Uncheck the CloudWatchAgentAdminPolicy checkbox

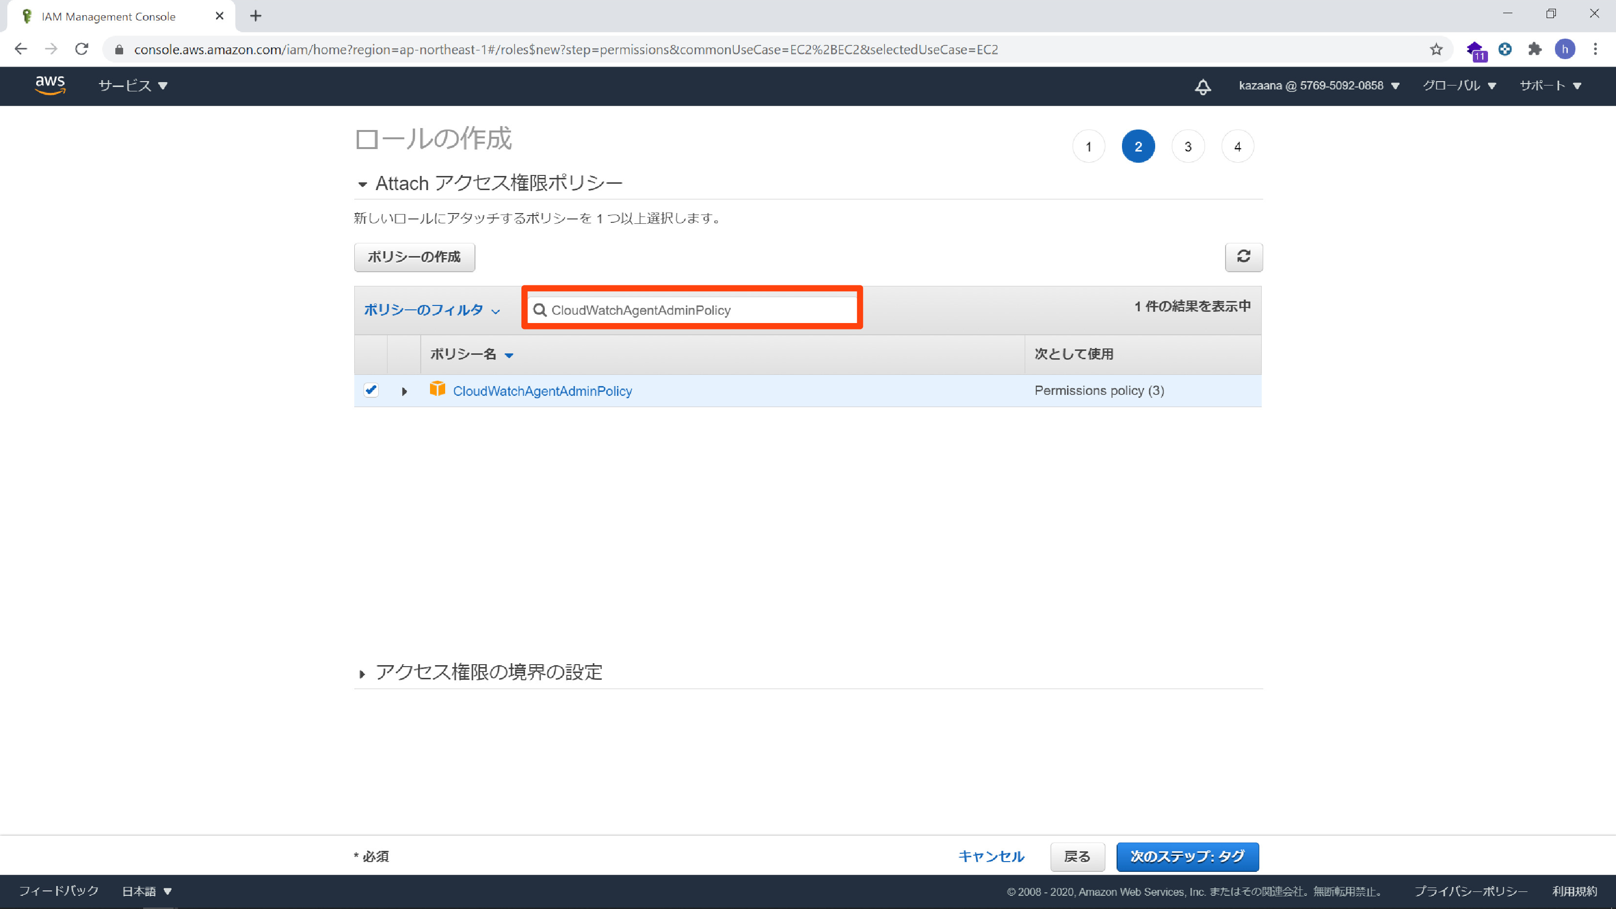pos(371,390)
